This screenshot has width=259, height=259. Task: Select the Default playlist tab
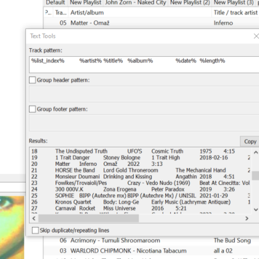tap(55, 2)
